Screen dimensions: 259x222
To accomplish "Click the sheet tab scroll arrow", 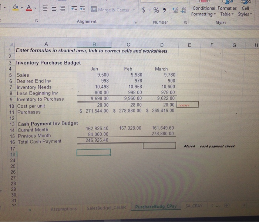I will coord(30,210).
